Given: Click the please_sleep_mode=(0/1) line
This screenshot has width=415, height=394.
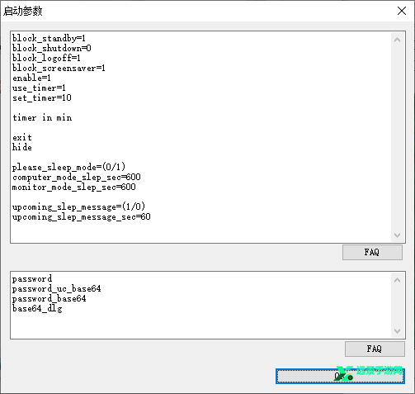Looking at the screenshot, I should click(x=68, y=167).
